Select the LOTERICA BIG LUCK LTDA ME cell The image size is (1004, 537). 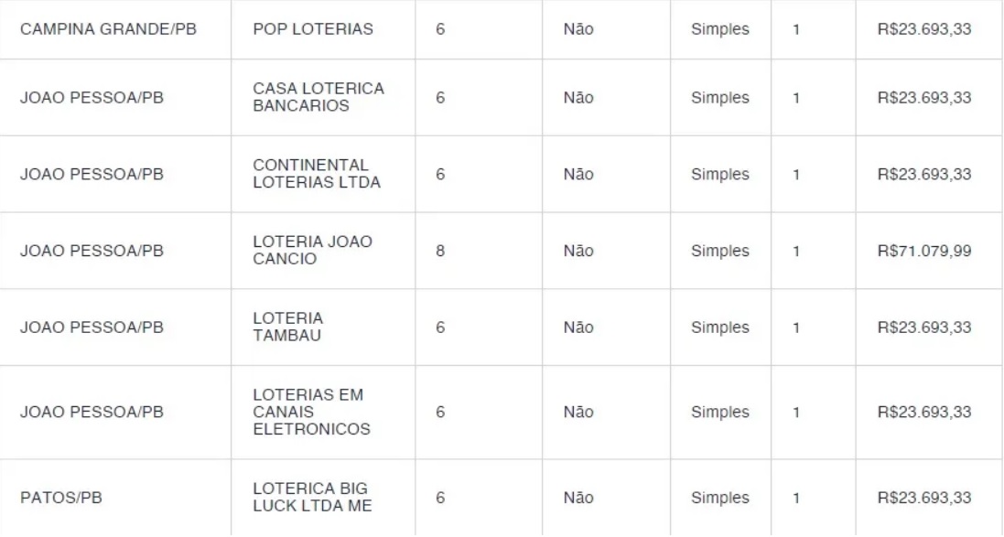(313, 498)
